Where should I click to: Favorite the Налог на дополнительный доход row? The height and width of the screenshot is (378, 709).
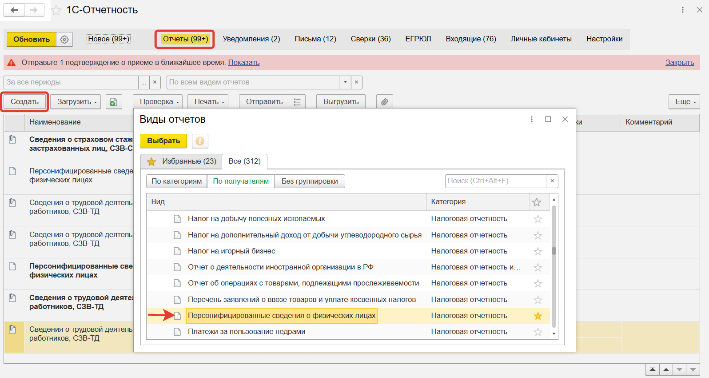(538, 235)
